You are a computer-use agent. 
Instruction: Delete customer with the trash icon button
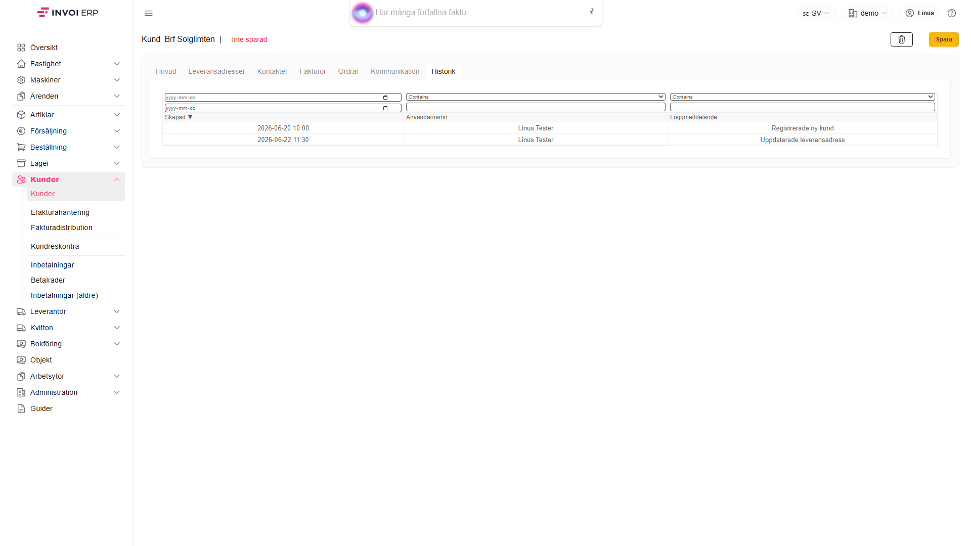[901, 39]
